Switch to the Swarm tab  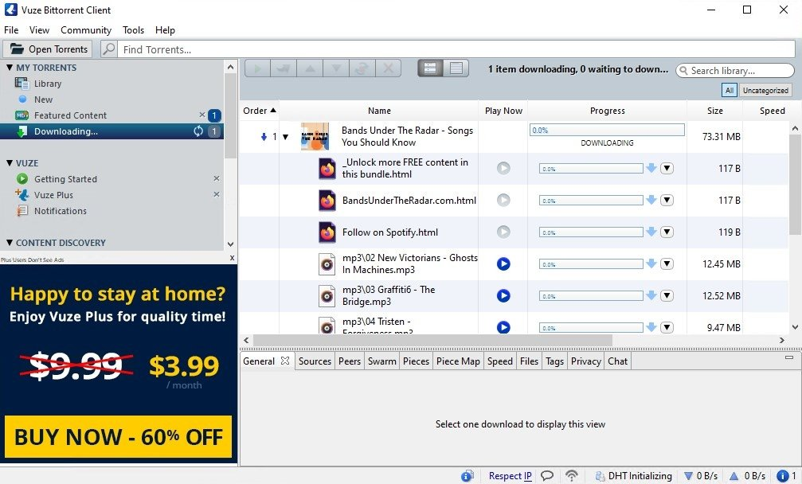tap(382, 361)
